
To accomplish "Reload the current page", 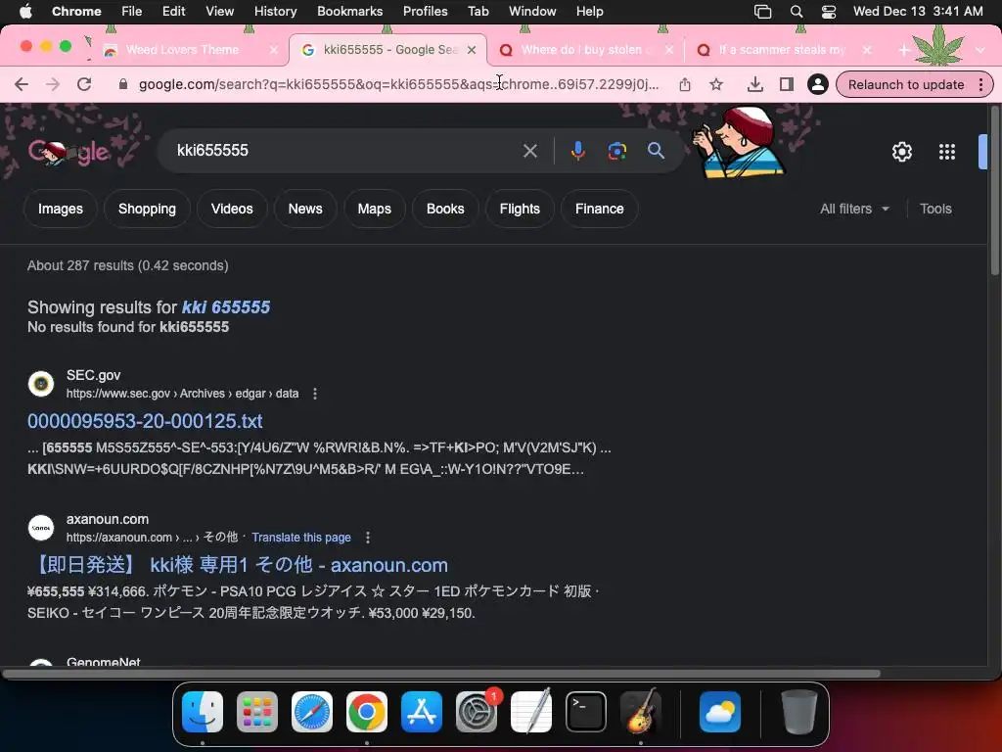I will point(84,84).
